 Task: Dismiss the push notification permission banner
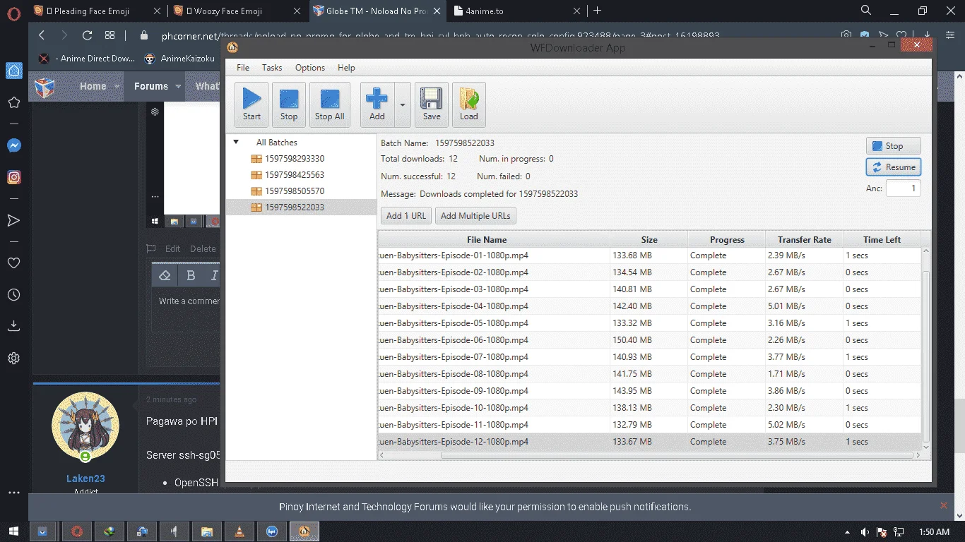click(x=943, y=505)
